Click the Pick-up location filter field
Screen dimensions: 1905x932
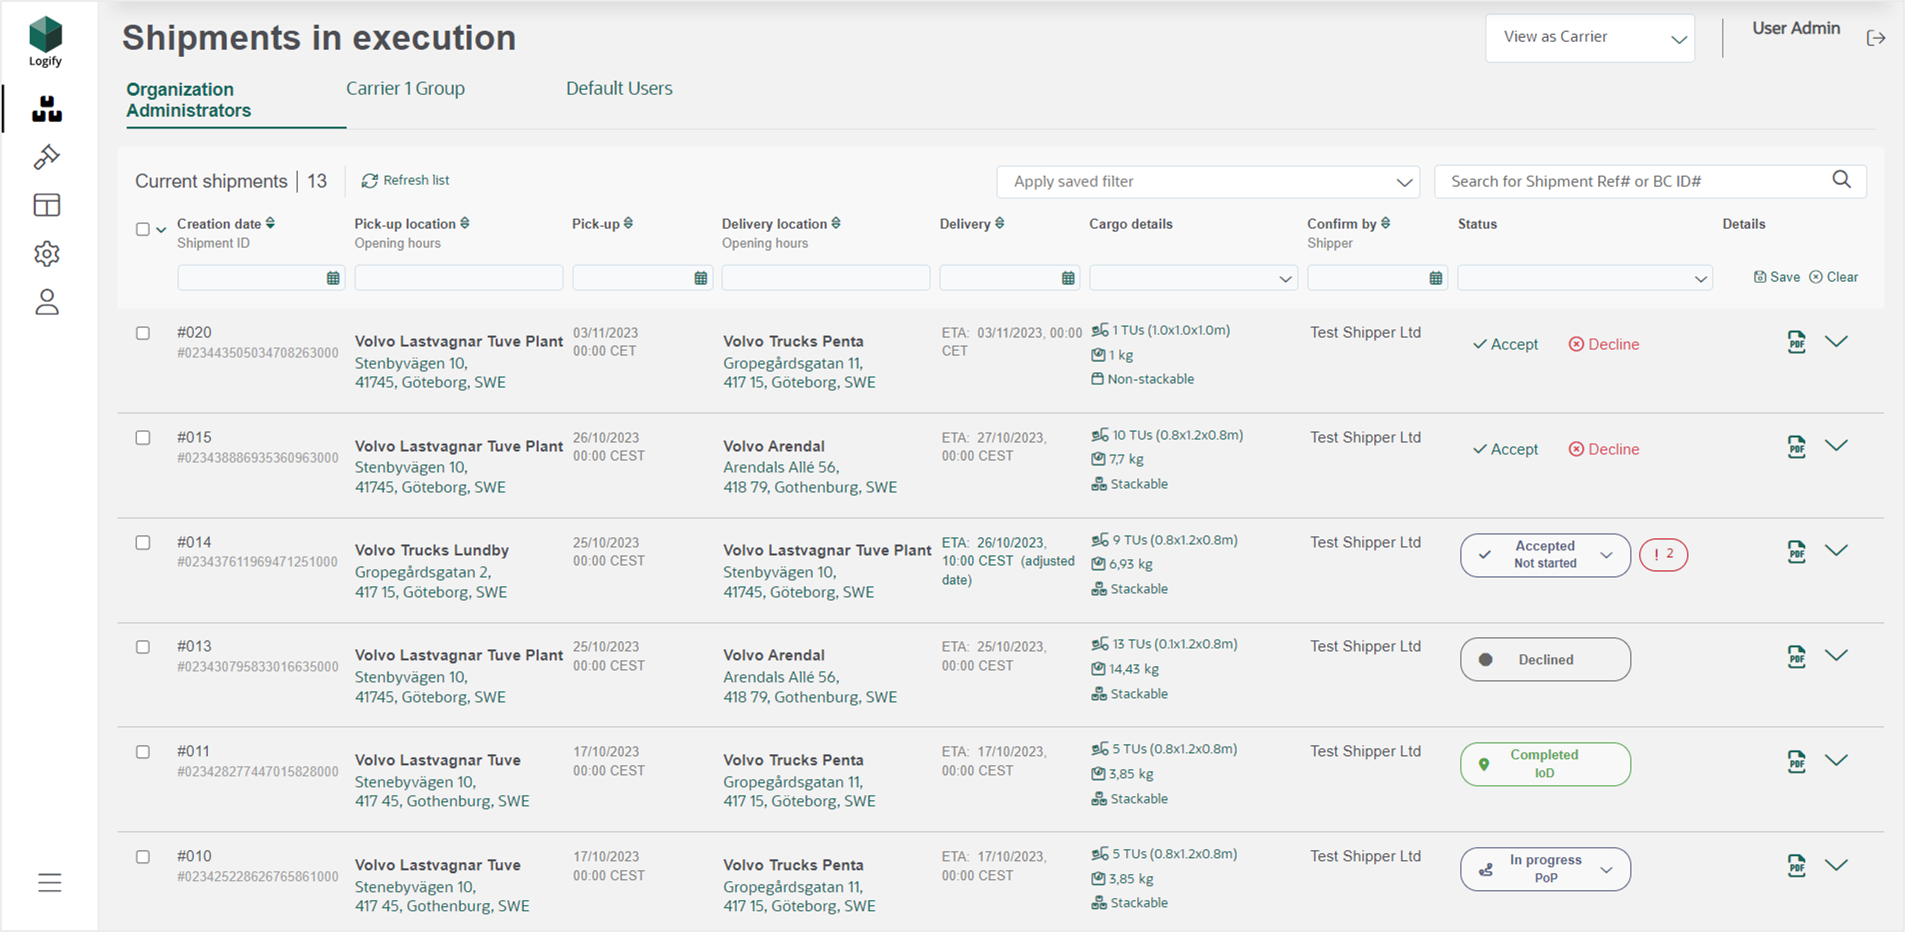coord(459,278)
